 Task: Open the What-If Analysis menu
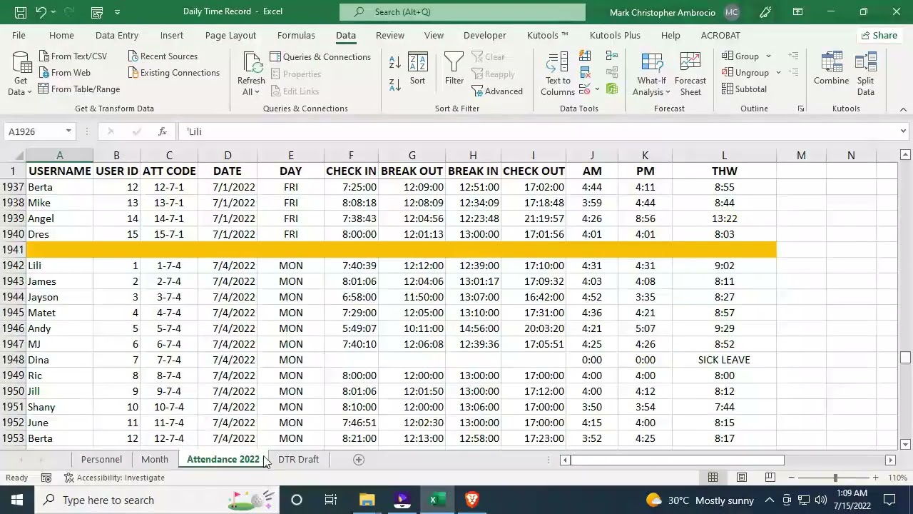click(651, 74)
